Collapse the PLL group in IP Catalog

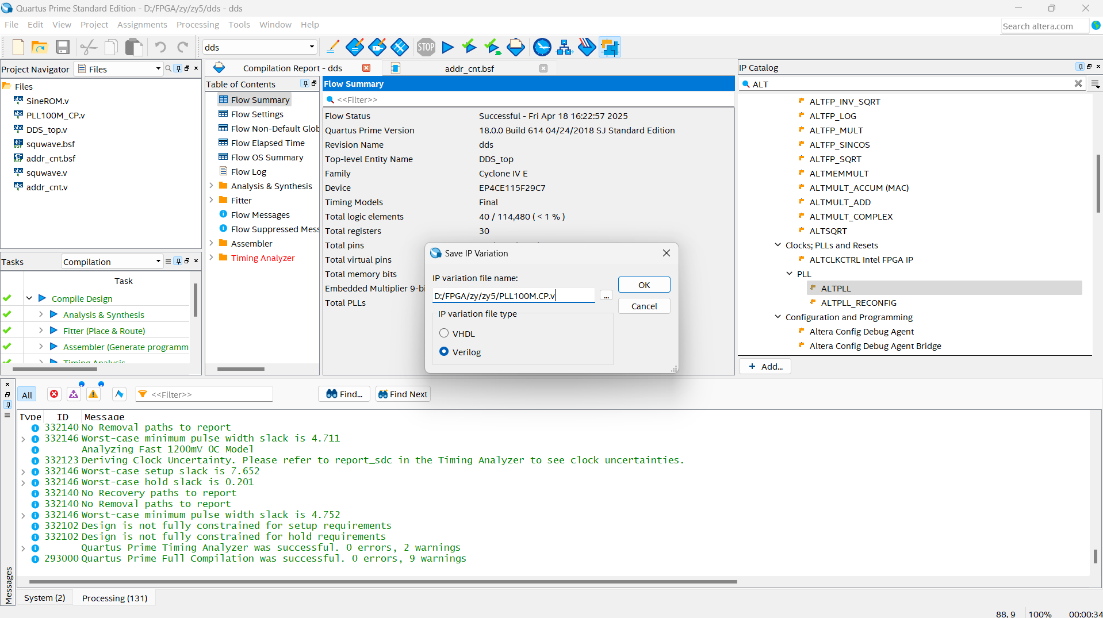pyautogui.click(x=790, y=274)
